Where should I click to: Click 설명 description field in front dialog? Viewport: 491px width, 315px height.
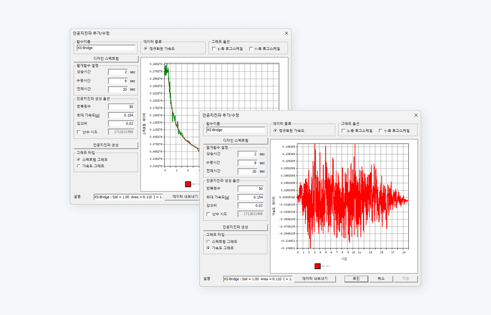click(x=258, y=279)
